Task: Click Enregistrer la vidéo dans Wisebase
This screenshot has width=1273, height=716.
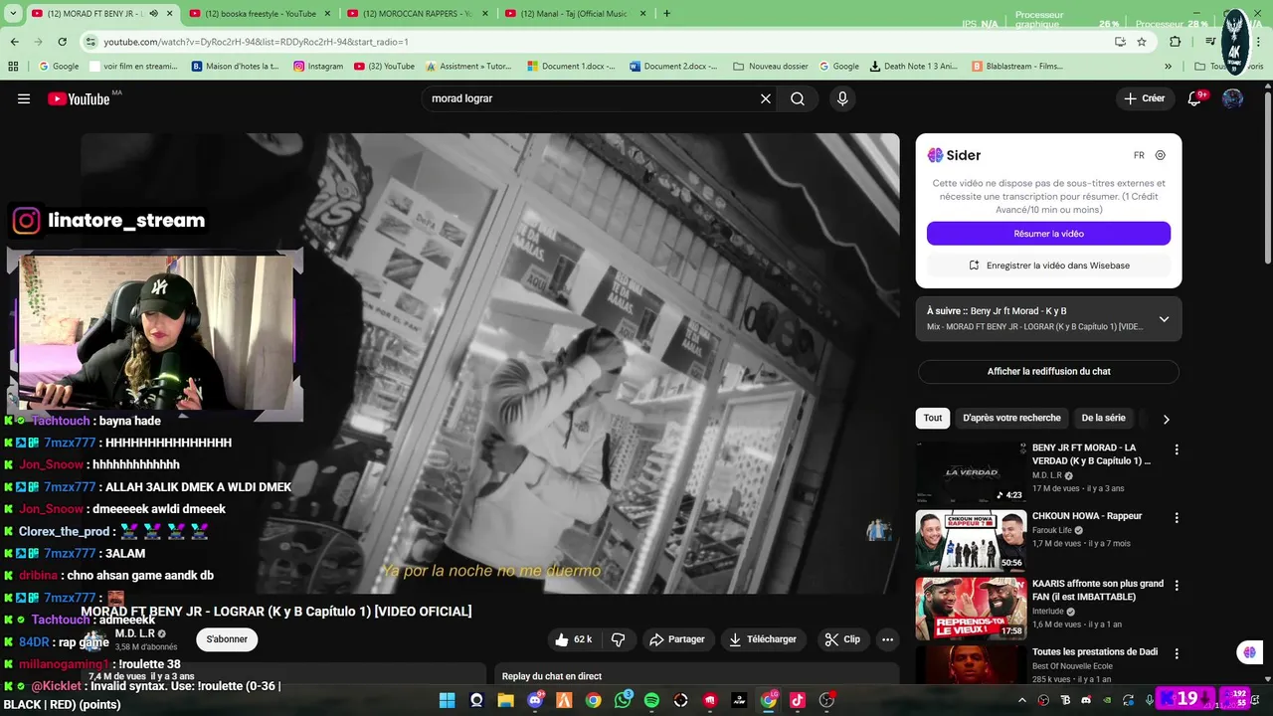Action: [x=1048, y=266]
